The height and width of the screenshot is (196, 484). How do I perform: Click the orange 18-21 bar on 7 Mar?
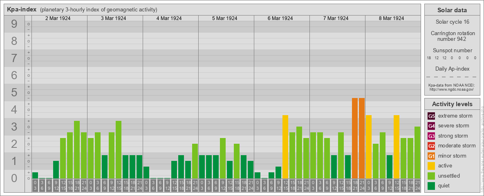pos(355,138)
